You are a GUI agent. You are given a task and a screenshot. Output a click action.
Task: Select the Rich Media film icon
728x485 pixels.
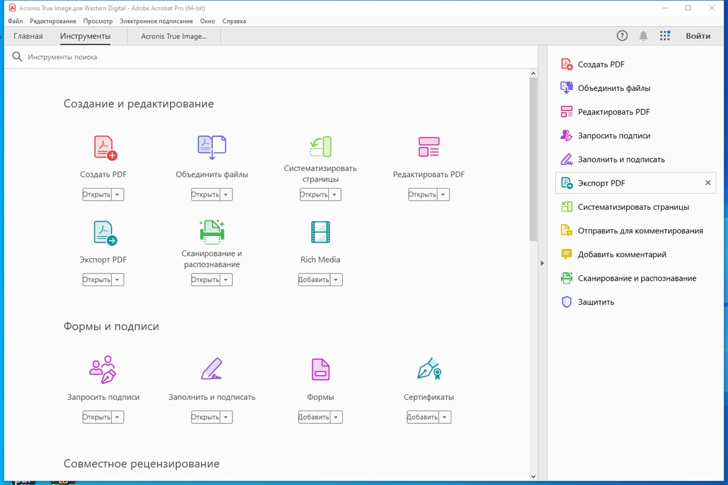coord(320,232)
